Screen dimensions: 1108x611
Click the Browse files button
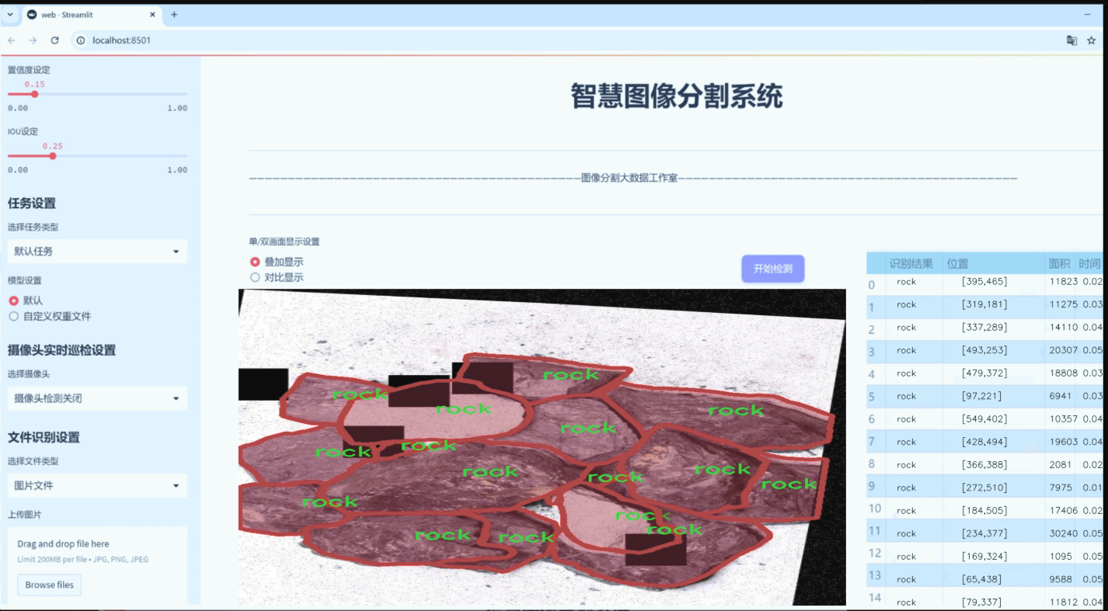50,585
